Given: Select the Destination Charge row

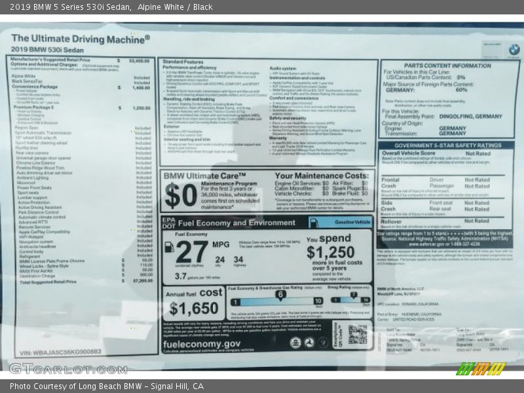Looking at the screenshot, I should [86, 276].
